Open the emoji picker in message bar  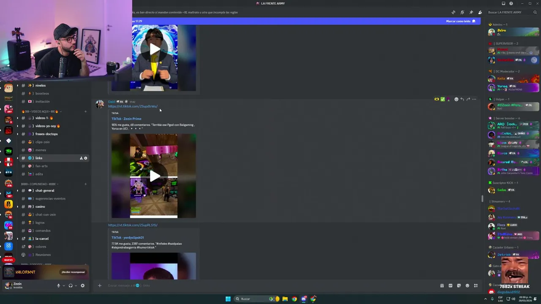pyautogui.click(x=467, y=285)
